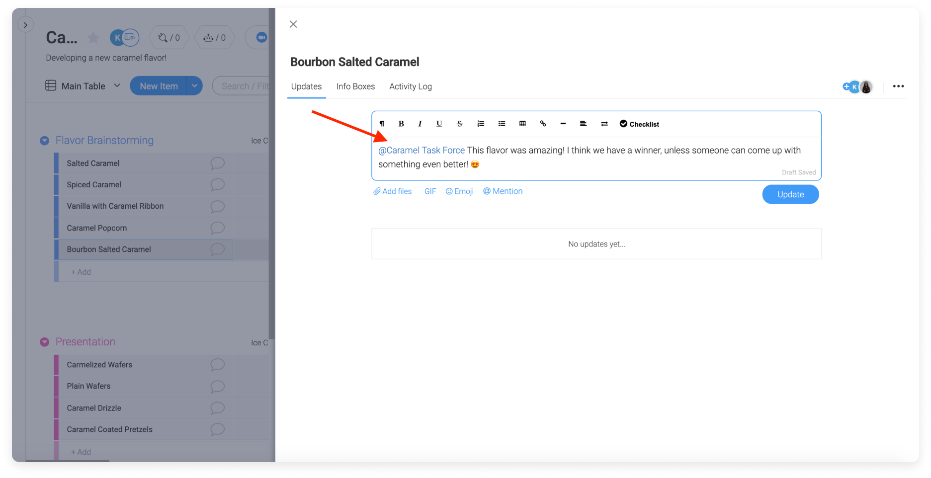Open the Activity Log tab

coord(411,86)
